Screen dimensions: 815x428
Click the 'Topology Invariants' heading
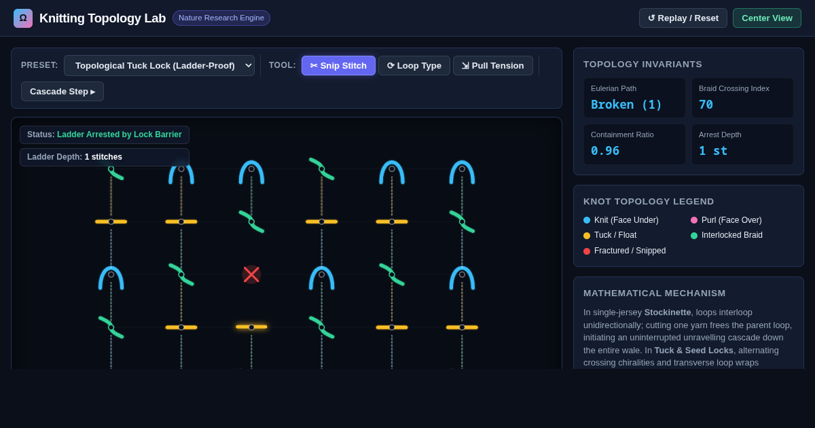643,65
